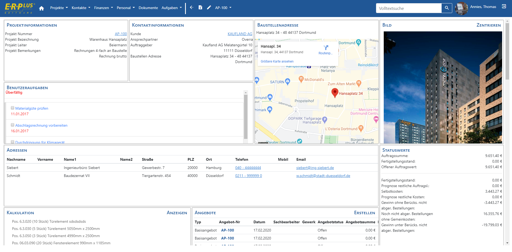The image size is (512, 252).
Task: Click into the Volltextsuche search field
Action: click(409, 8)
